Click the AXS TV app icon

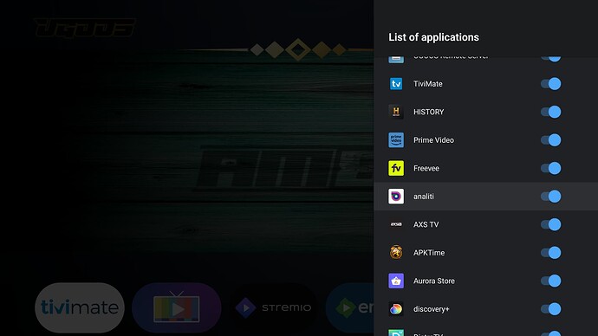click(396, 224)
